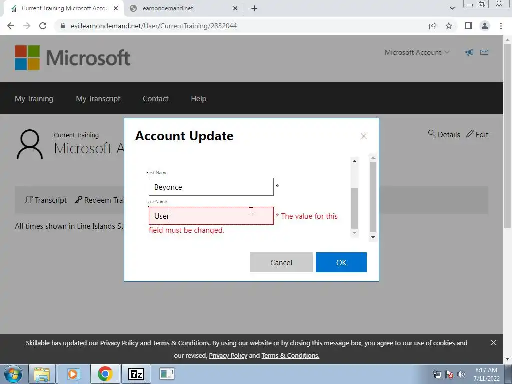This screenshot has height=384, width=512.
Task: Open the browser side panel icon
Action: 469,26
